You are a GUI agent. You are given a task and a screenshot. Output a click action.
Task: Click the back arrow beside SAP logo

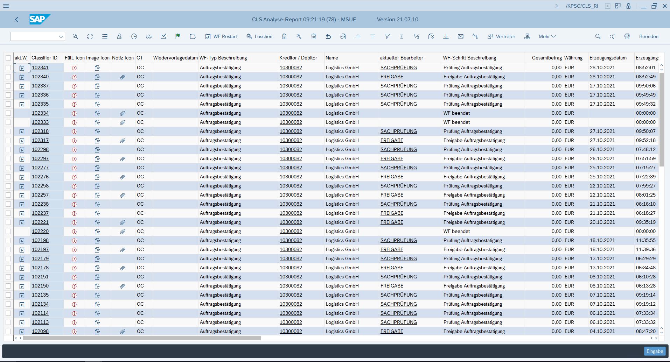click(x=16, y=20)
